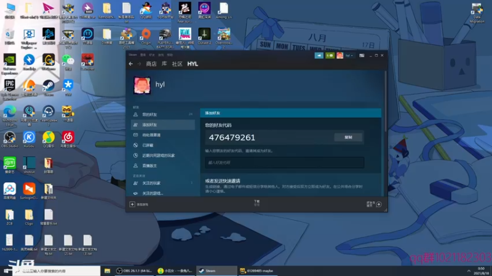Open the 下载 downloads manager
This screenshot has height=276, width=492.
tap(256, 203)
